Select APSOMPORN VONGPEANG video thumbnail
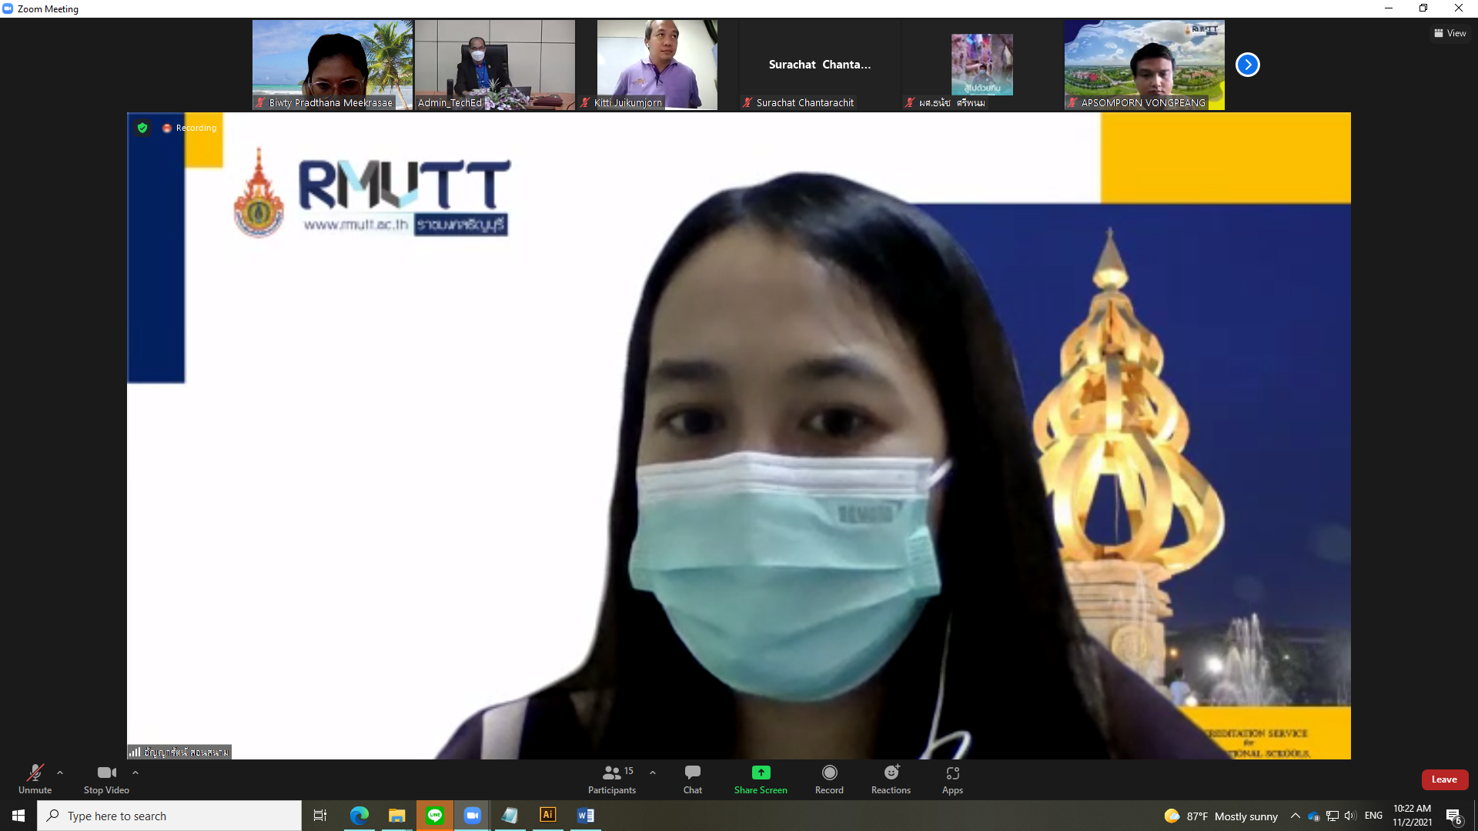The width and height of the screenshot is (1478, 831). (x=1145, y=65)
